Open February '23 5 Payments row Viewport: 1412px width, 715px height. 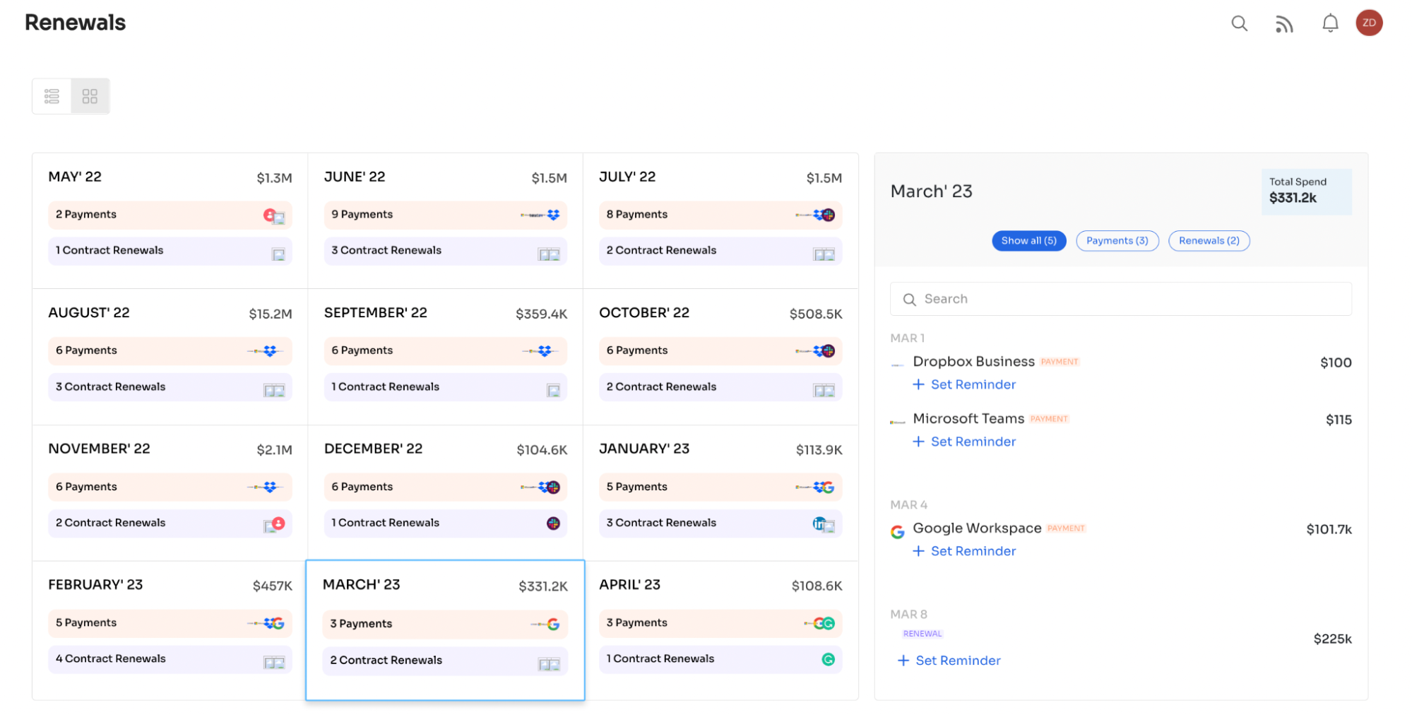170,623
